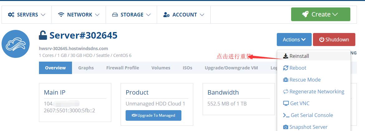Click the Snapshot Server camera icon

(286, 127)
